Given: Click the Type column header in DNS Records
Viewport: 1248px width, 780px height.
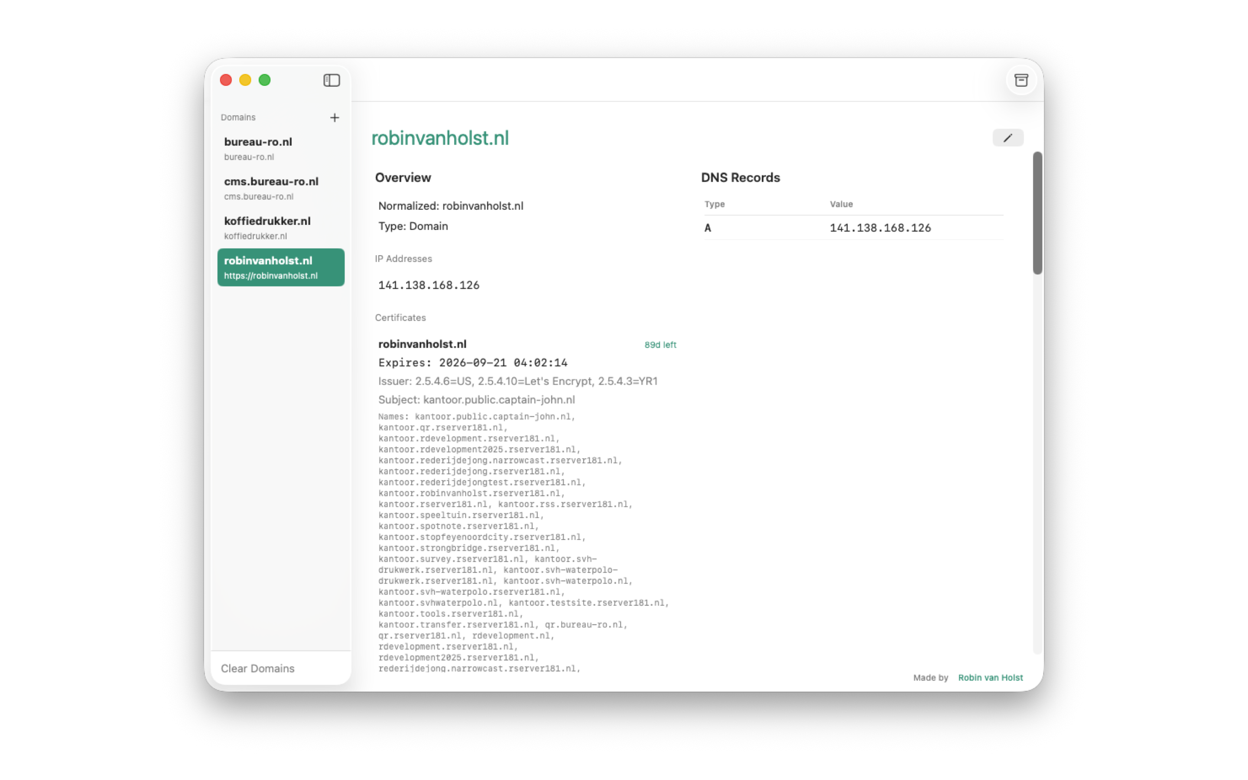Looking at the screenshot, I should coord(715,204).
